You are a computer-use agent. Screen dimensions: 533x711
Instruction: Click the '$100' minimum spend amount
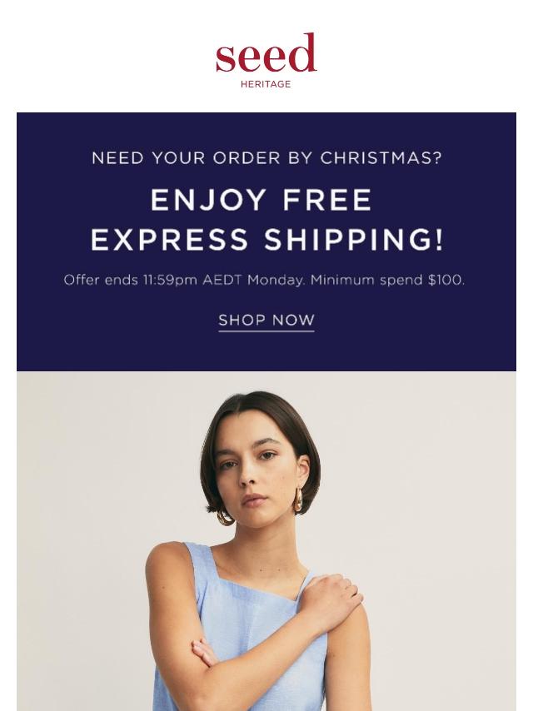coord(446,280)
